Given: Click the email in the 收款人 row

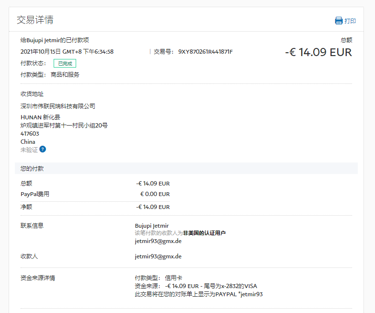Looking at the screenshot, I should coord(158,256).
